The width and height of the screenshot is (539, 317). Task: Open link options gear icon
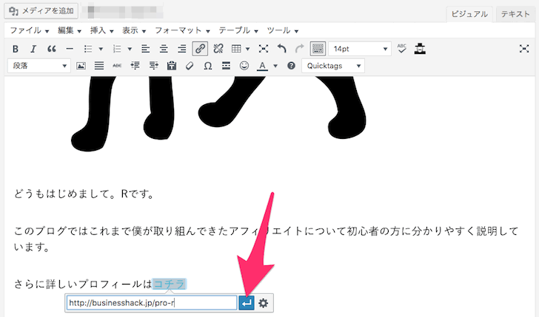click(263, 302)
